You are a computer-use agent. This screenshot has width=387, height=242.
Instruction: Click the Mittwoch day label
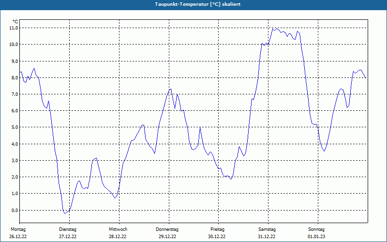coord(118,229)
